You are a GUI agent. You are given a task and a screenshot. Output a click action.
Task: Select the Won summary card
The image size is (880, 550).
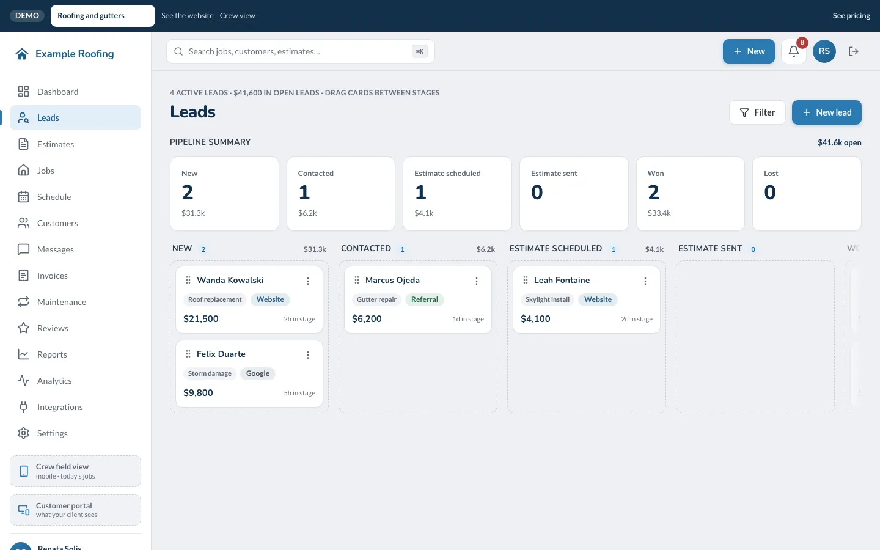click(x=691, y=194)
